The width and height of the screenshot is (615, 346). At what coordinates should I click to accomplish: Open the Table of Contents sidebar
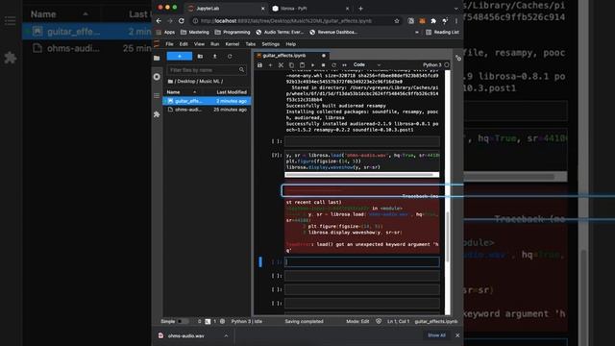pyautogui.click(x=157, y=96)
